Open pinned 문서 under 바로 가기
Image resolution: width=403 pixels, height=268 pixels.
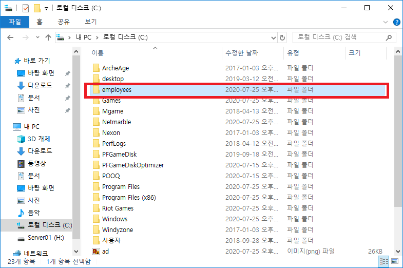34,98
